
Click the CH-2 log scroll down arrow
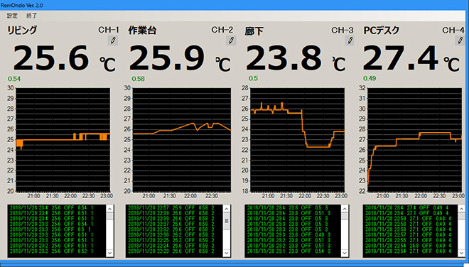[x=227, y=253]
